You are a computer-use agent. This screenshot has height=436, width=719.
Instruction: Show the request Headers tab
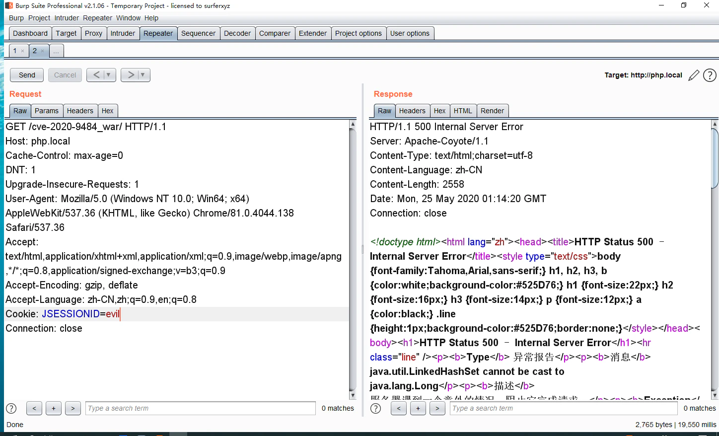click(x=80, y=111)
